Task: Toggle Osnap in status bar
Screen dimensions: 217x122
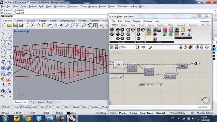Action: (x=133, y=113)
